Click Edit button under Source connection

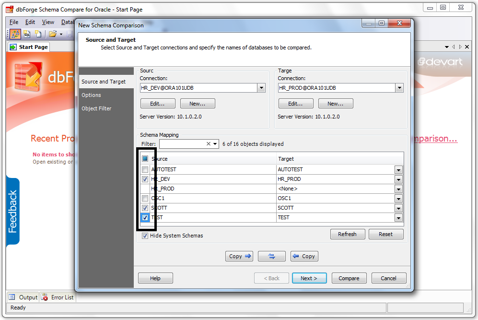pyautogui.click(x=158, y=104)
